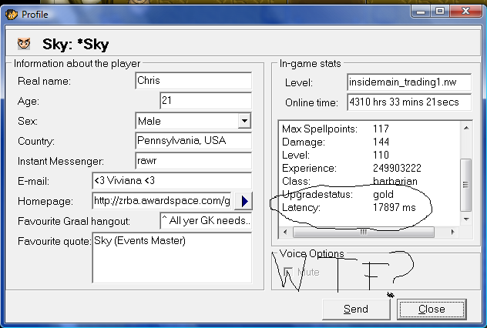Click the Age input field
This screenshot has width=487, height=328.
(206, 101)
